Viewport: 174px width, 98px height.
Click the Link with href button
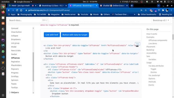(x=52, y=35)
